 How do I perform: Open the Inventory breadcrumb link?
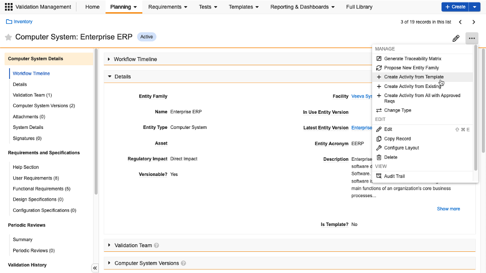click(23, 22)
